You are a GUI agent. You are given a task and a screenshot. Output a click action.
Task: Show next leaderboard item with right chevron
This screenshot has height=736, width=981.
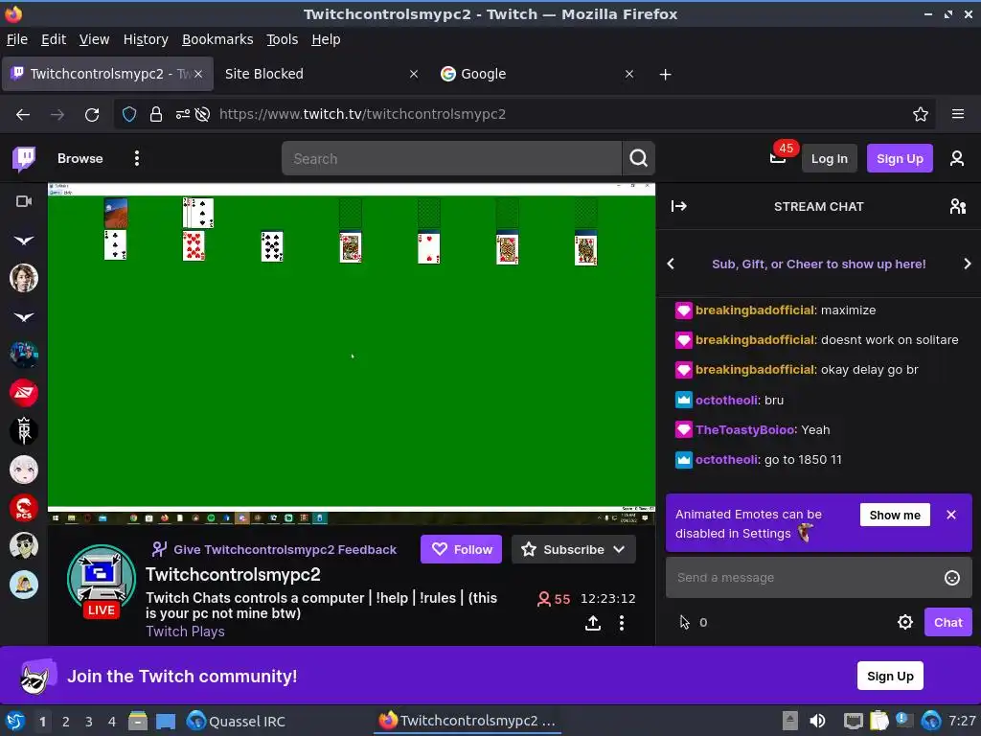click(x=968, y=264)
